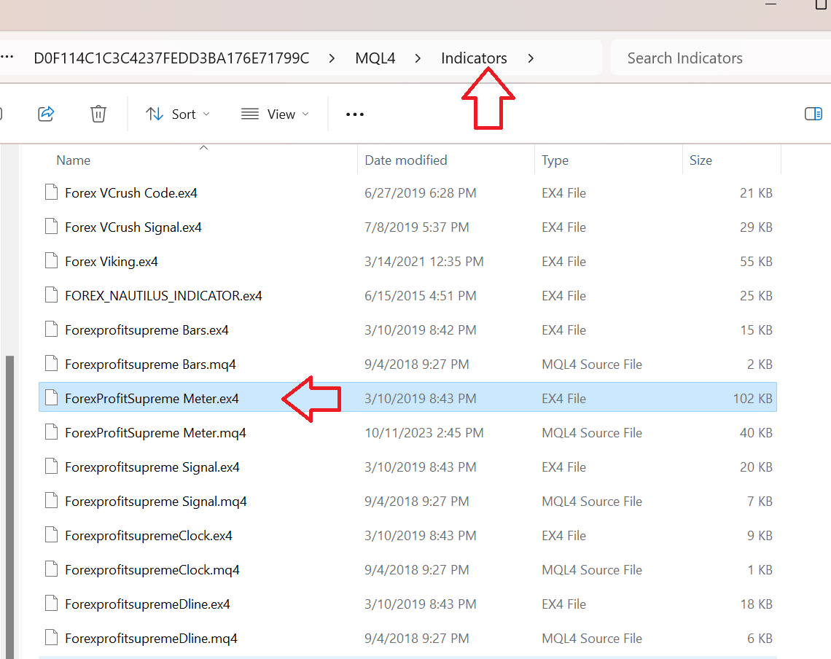Select file Forexprofitsupreme Signal.ex4
This screenshot has width=831, height=659.
point(407,467)
